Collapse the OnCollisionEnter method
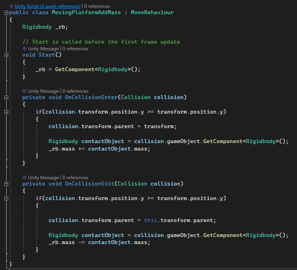The image size is (297, 270). (x=6, y=97)
